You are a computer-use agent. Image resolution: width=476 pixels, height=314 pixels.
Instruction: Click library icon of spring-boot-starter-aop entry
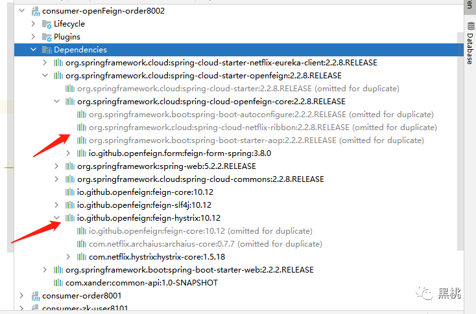[82, 140]
